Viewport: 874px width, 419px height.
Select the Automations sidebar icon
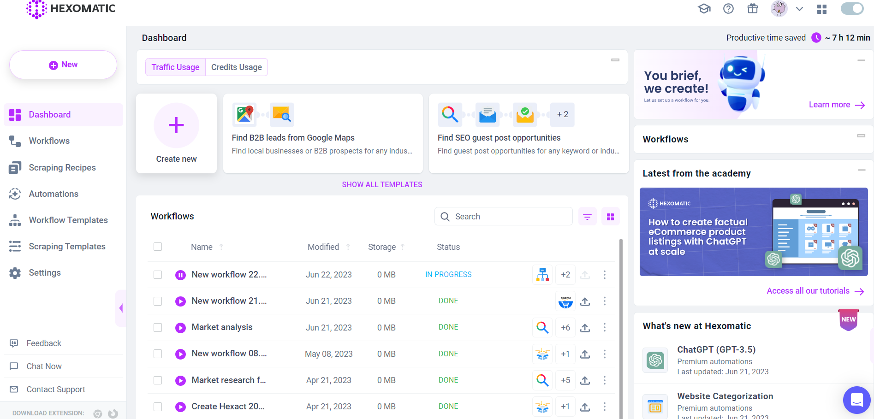coord(15,194)
